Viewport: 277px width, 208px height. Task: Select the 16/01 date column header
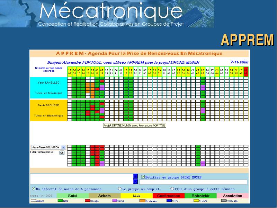click(150, 72)
